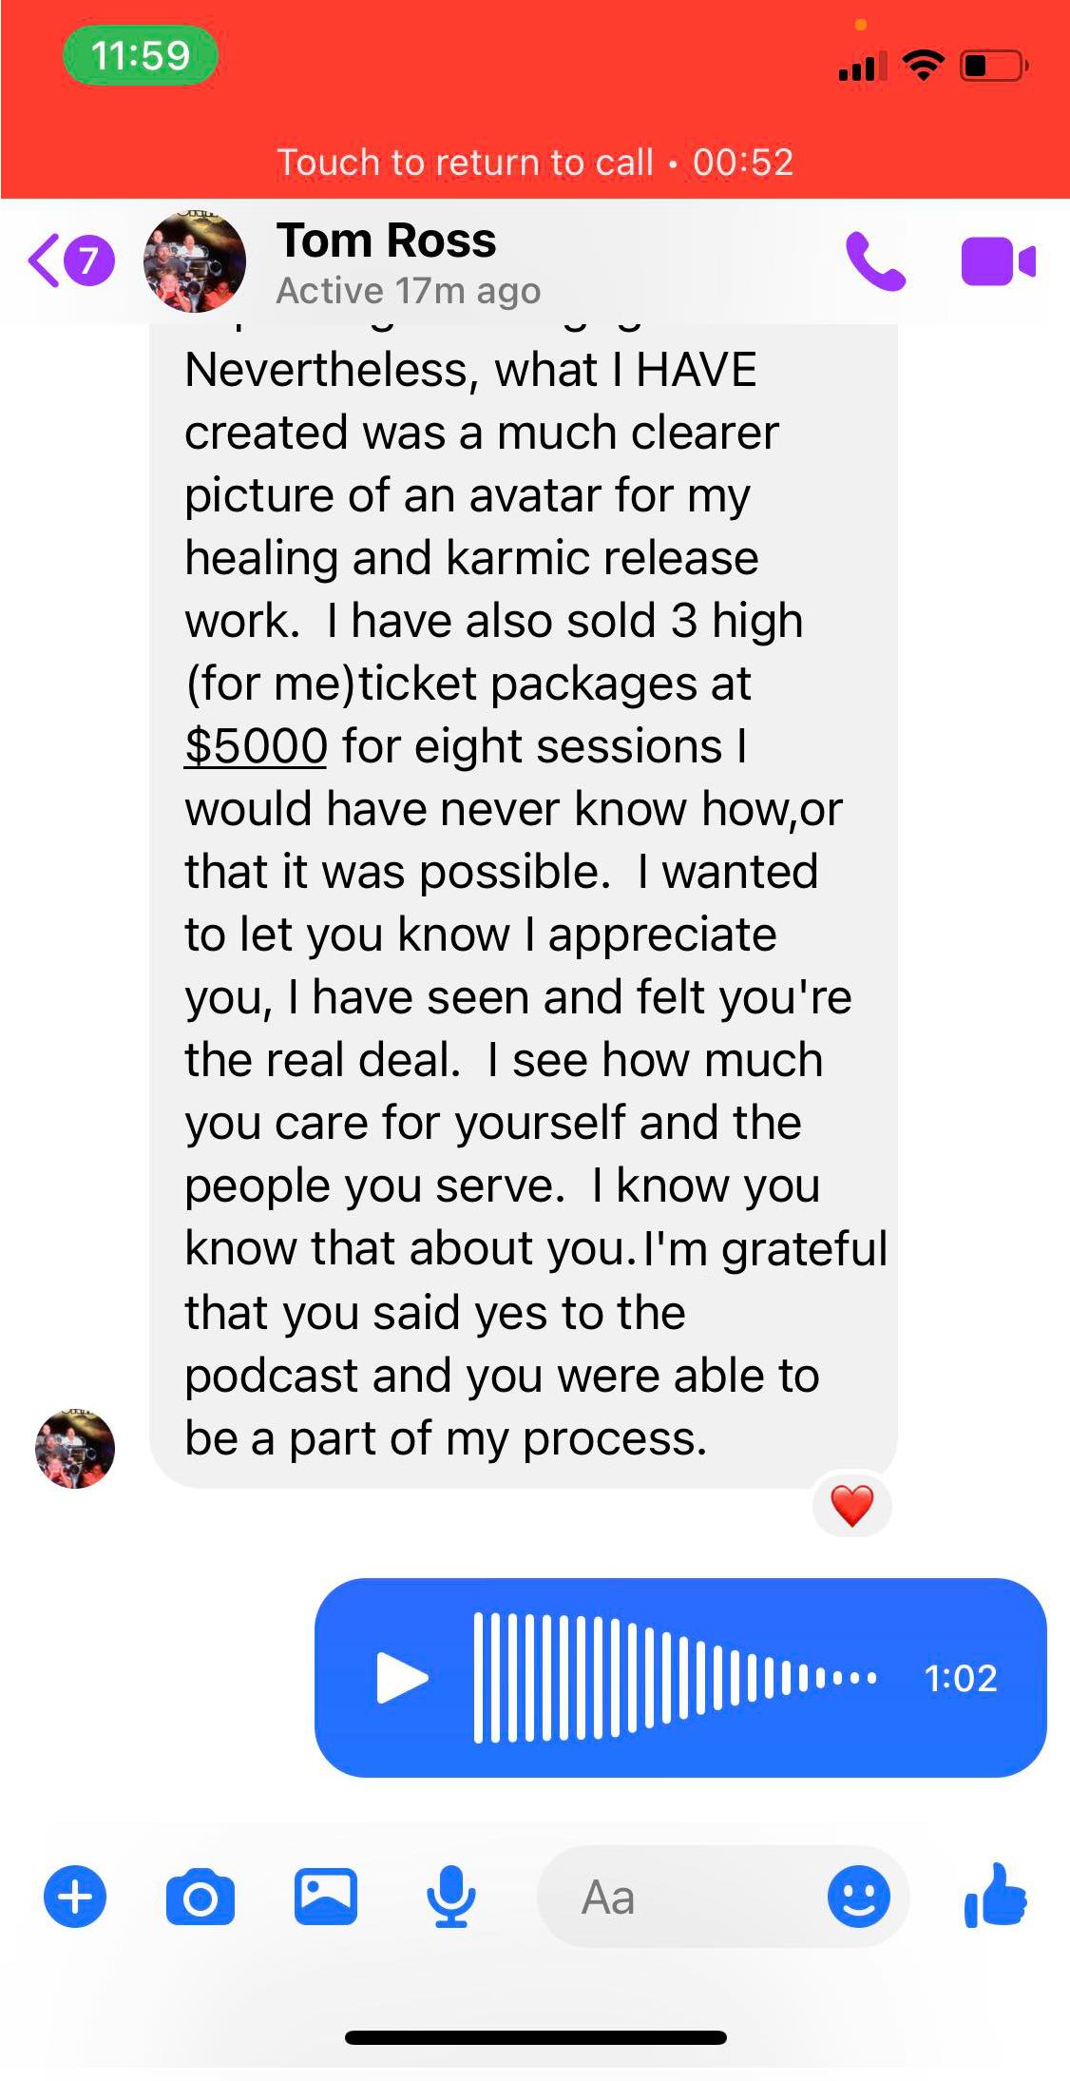Tap the underlined $5000 link
This screenshot has width=1070, height=2081.
tap(257, 746)
